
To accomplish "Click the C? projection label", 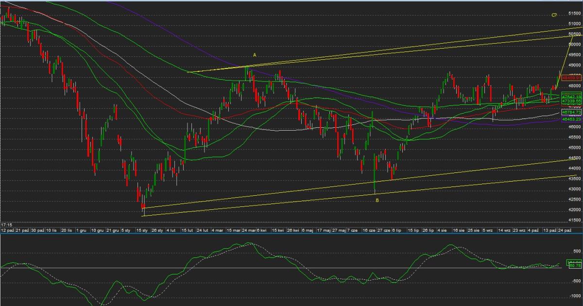I will pos(554,15).
